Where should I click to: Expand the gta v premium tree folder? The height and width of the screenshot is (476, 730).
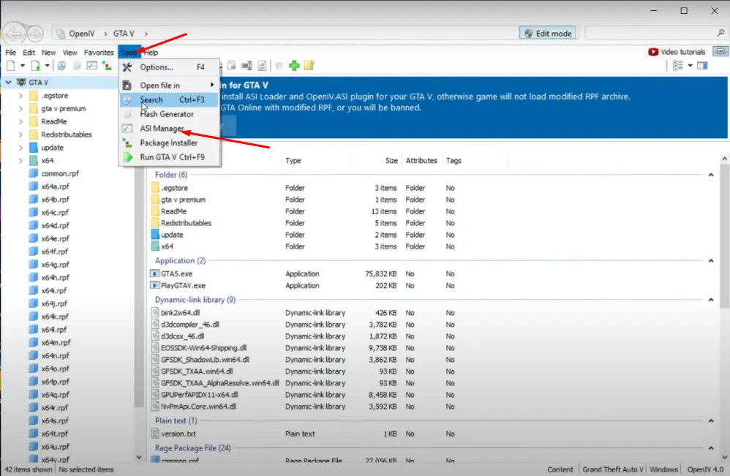pyautogui.click(x=20, y=108)
